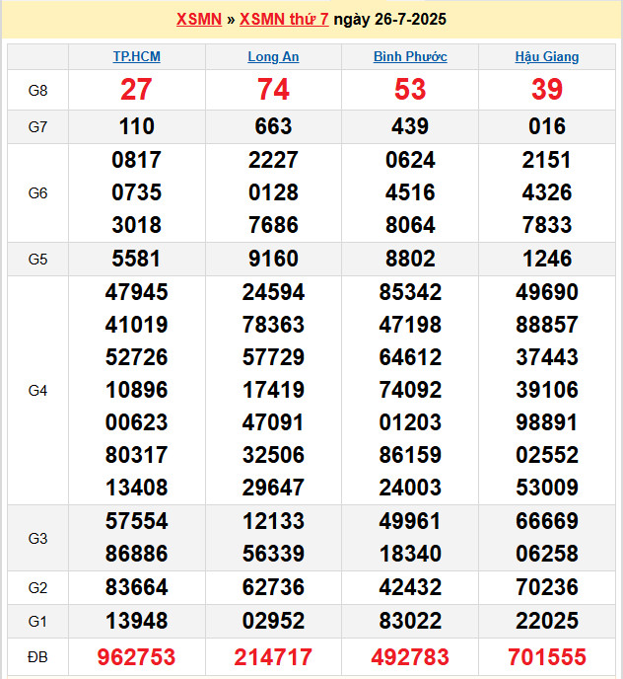Click G3 number 49961
The image size is (623, 679).
(410, 521)
